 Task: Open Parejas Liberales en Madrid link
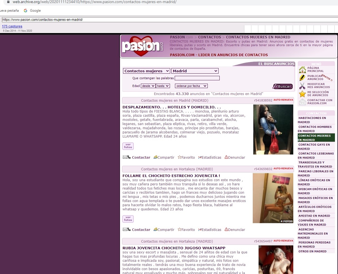(x=316, y=173)
